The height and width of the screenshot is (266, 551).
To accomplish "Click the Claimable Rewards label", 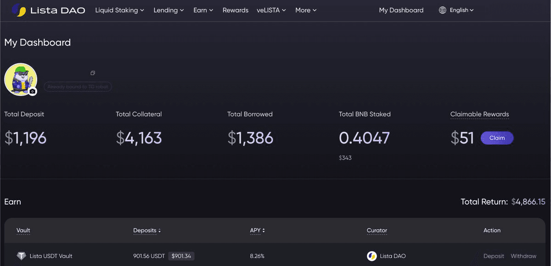I will click(479, 114).
